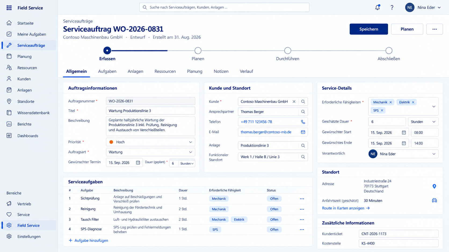The image size is (449, 252).
Task: Click the Titel input field
Action: pyautogui.click(x=150, y=111)
